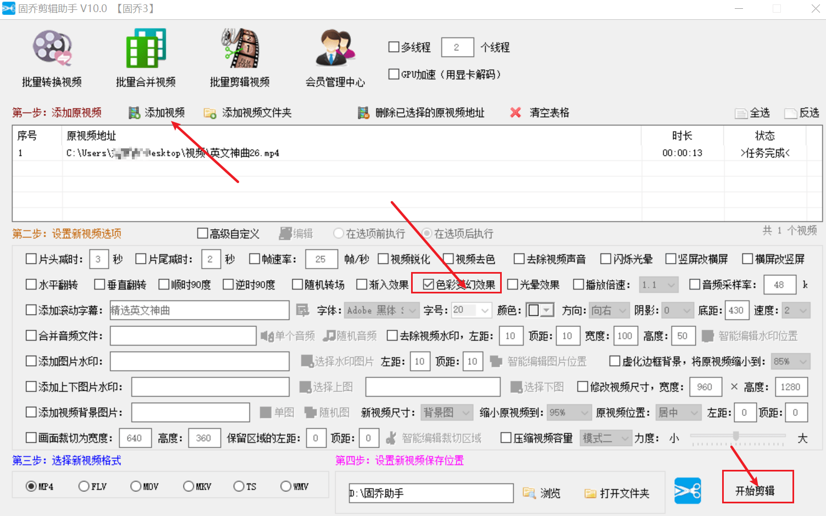Select the WMV format radio button
The image size is (826, 516).
pyautogui.click(x=286, y=486)
